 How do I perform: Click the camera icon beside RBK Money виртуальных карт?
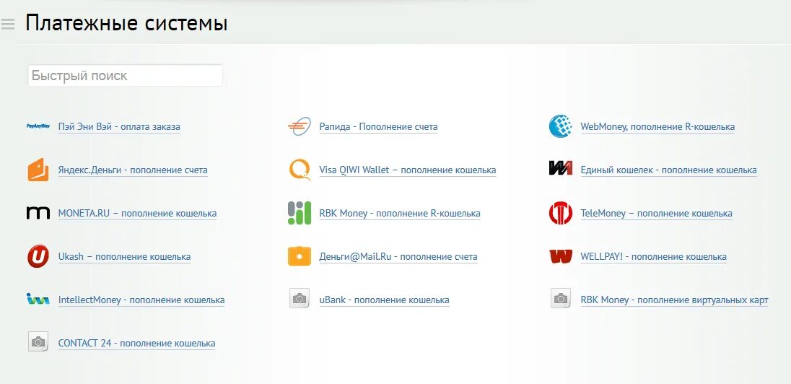click(561, 299)
